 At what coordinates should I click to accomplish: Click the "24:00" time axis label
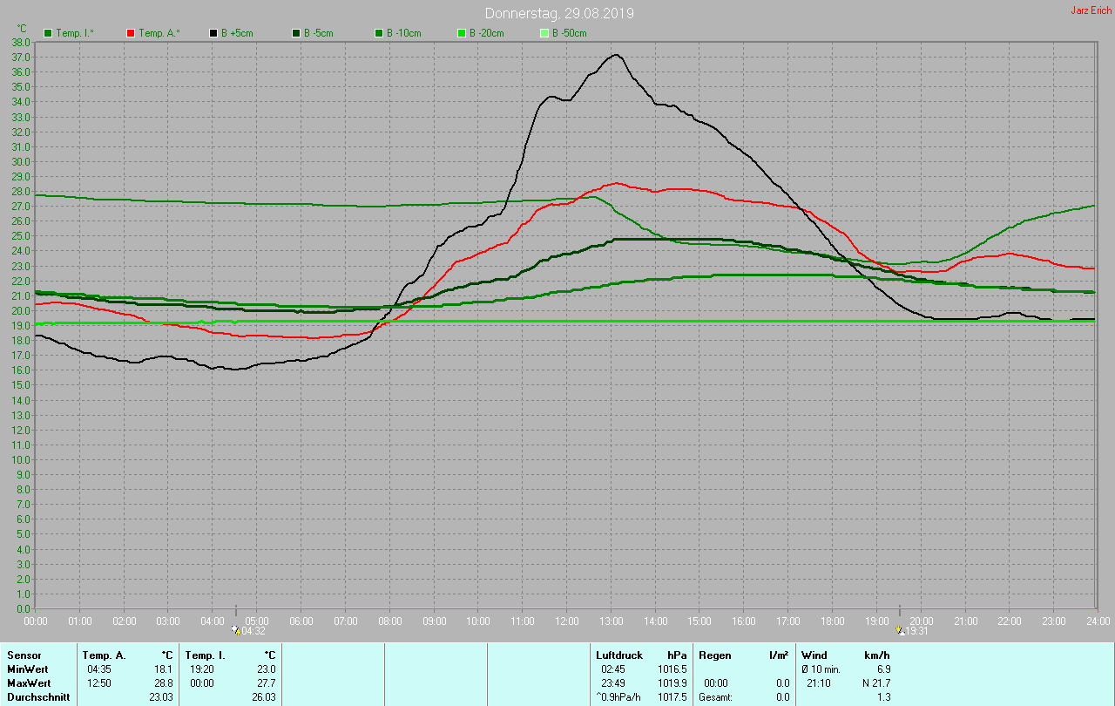point(1098,621)
